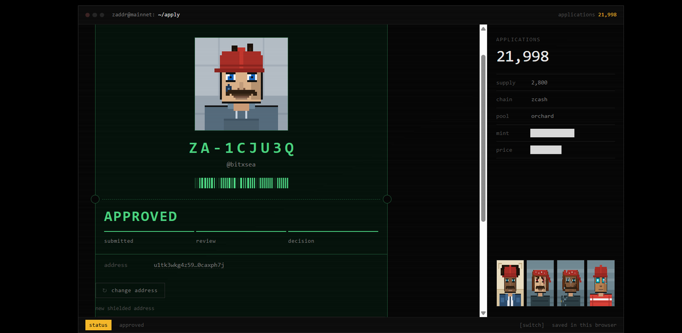The image size is (682, 333).
Task: Select the thumbnail with red striped shirt
Action: (601, 283)
